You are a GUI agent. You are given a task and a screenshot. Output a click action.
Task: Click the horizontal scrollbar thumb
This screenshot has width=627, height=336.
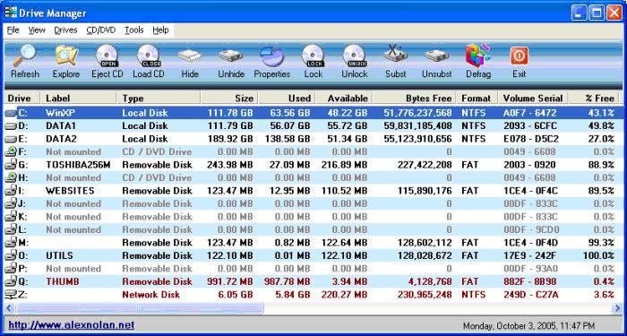coord(140,308)
